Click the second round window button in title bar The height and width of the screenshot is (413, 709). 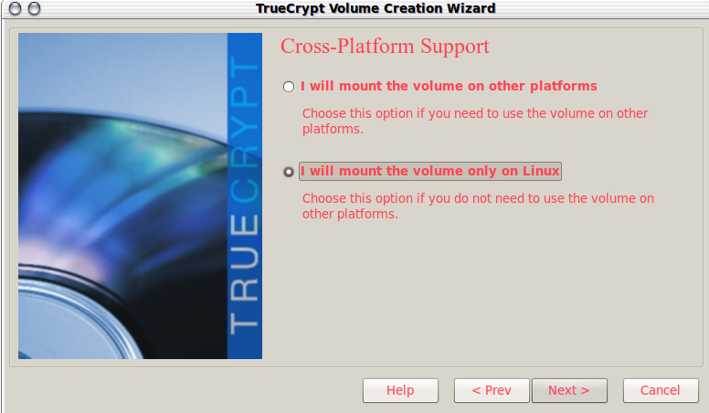[35, 8]
